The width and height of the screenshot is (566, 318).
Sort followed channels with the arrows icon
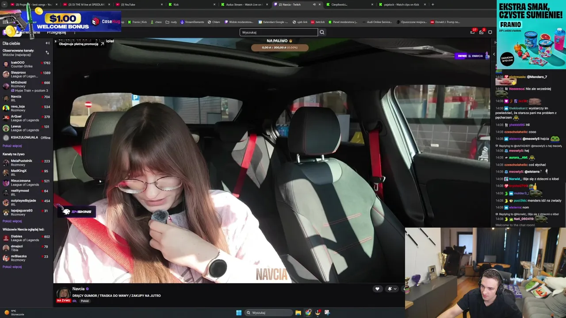47,53
